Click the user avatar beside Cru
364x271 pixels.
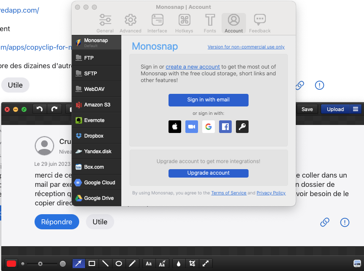tap(44, 146)
